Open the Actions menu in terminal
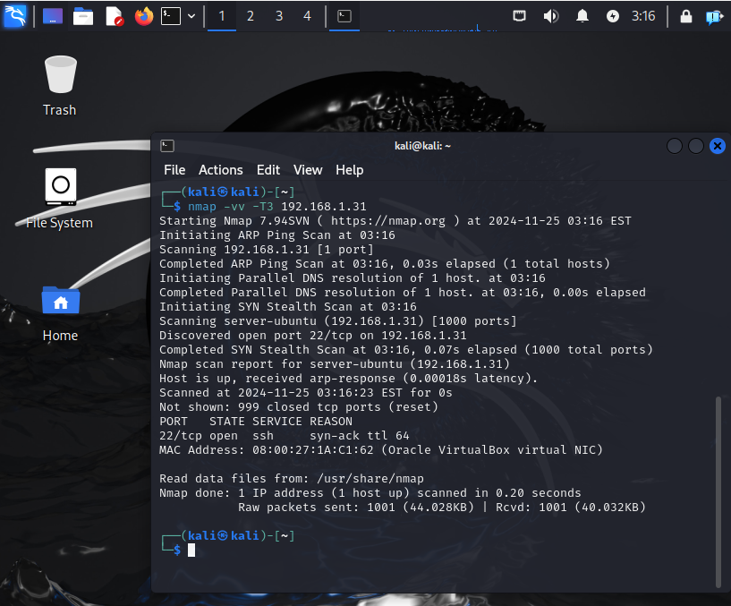 point(220,170)
